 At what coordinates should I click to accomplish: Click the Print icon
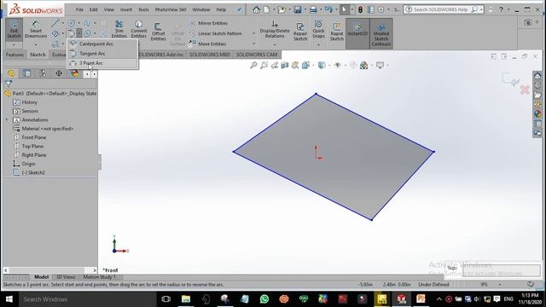pos(313,9)
